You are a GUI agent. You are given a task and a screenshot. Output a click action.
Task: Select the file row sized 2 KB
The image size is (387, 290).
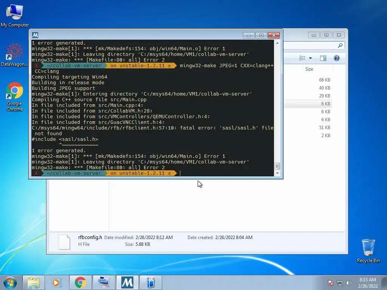(307, 136)
